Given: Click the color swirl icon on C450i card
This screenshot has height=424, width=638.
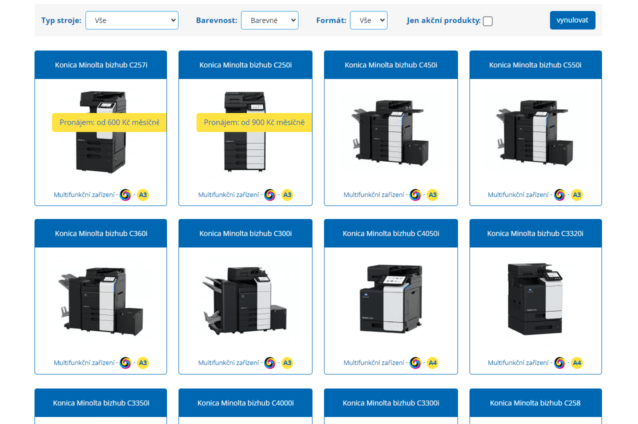Looking at the screenshot, I should click(x=415, y=195).
